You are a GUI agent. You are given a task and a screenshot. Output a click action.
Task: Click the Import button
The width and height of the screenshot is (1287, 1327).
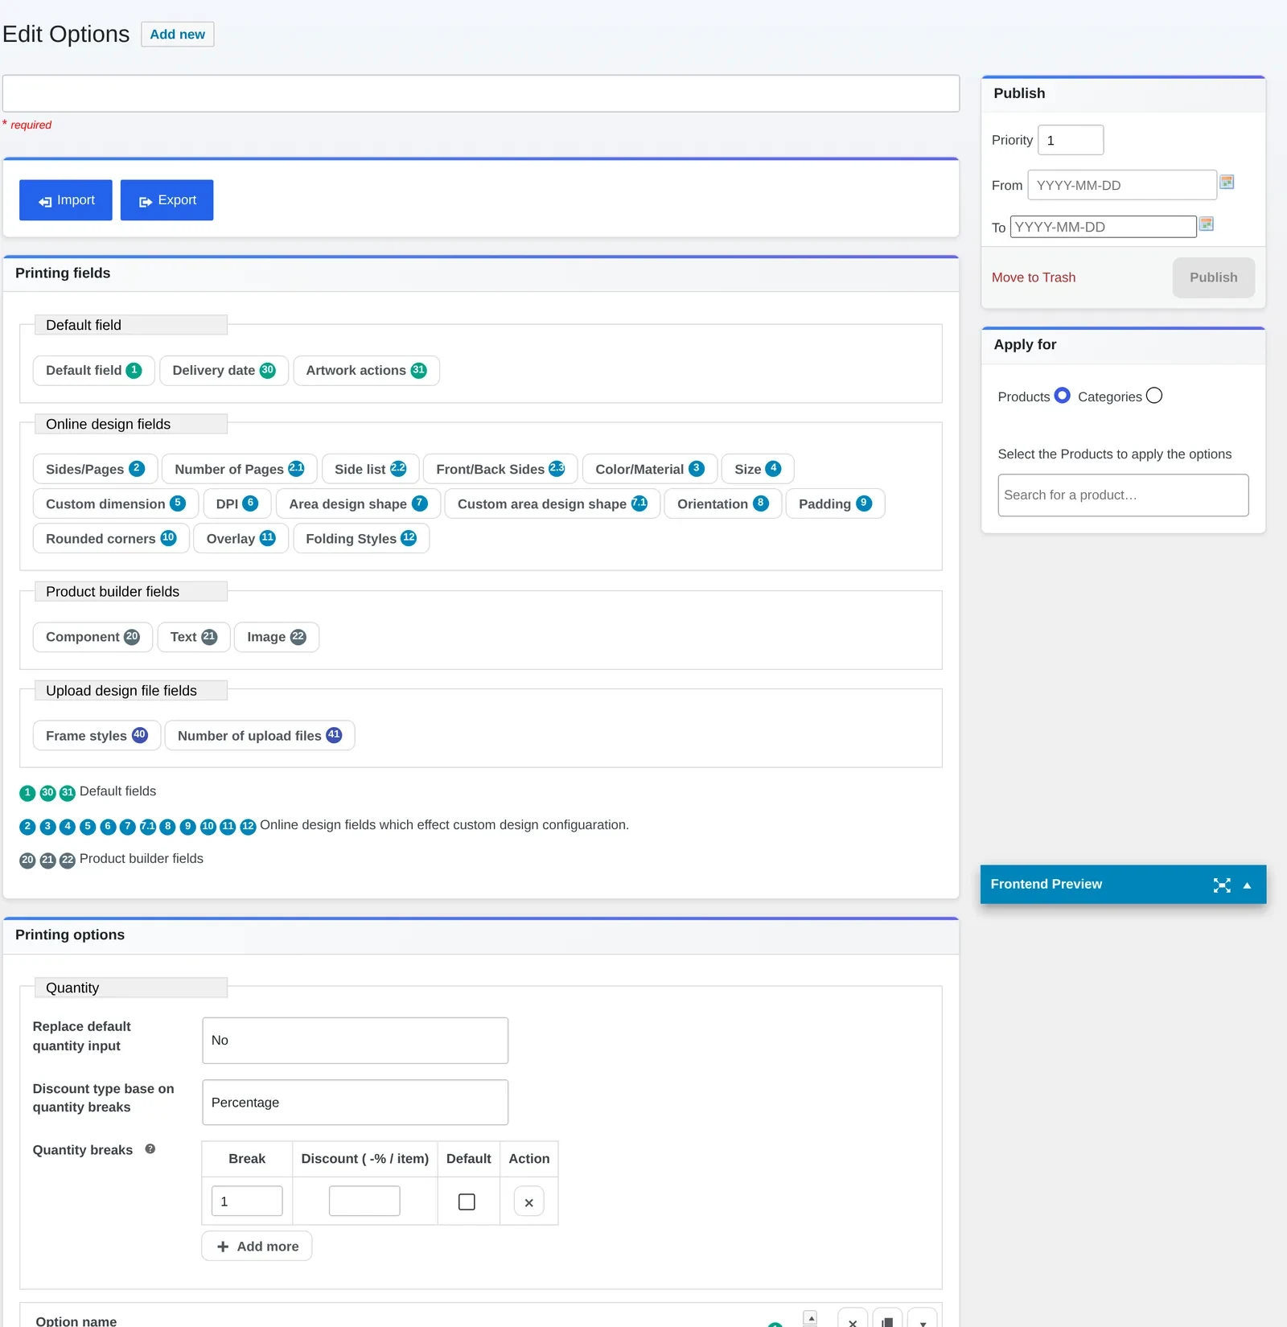(66, 200)
